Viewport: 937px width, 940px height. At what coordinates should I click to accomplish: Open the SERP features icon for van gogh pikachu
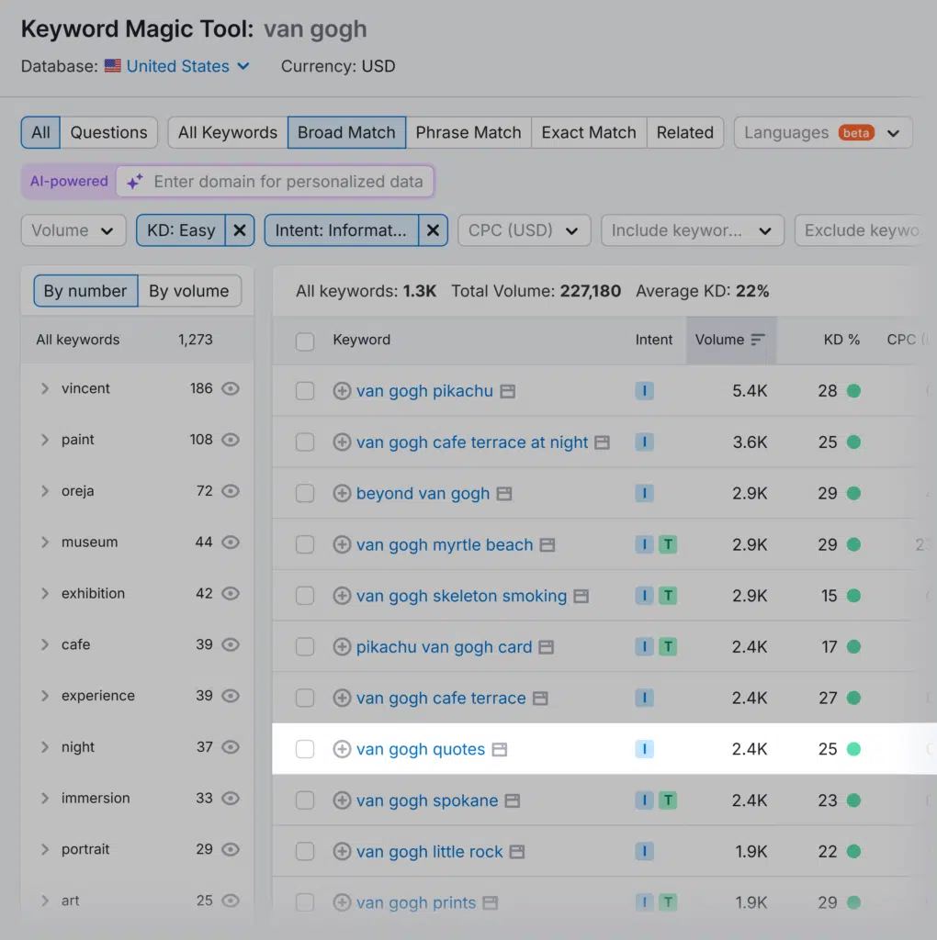[507, 390]
